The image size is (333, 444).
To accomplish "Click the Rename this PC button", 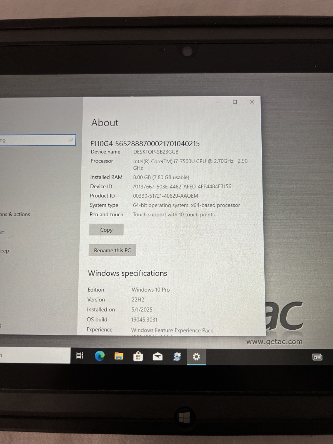I will coord(112,250).
